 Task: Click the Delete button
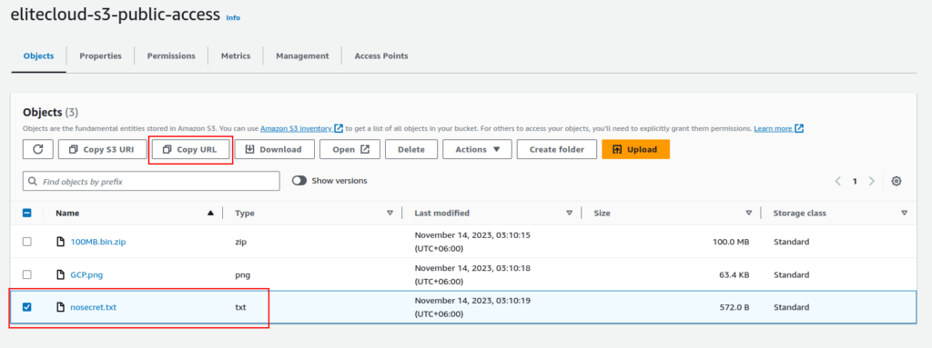coord(411,150)
